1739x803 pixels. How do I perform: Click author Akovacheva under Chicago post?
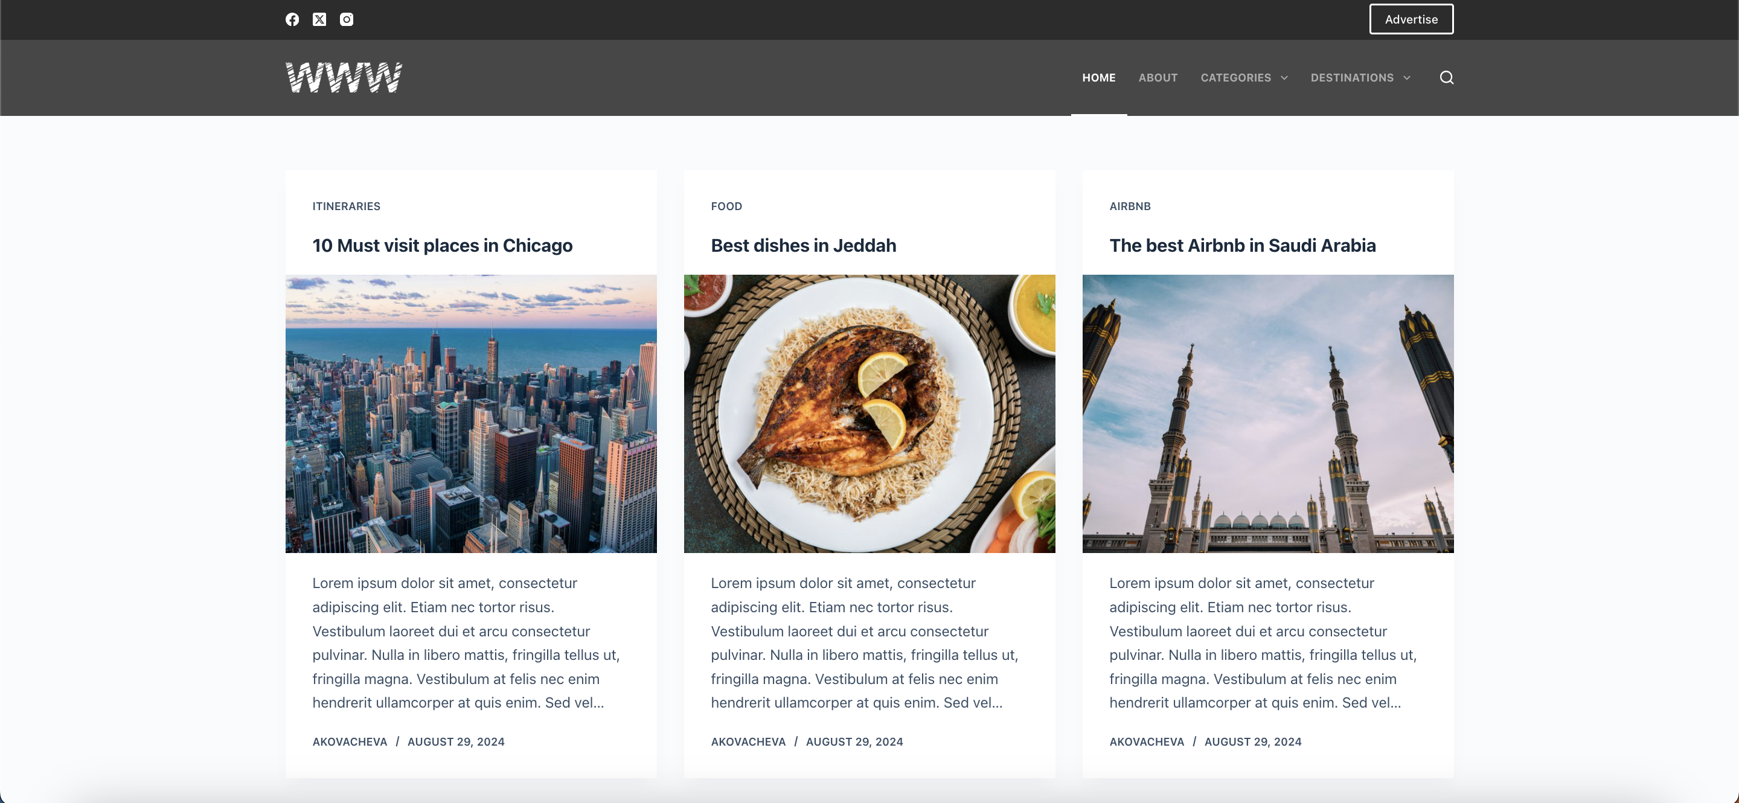350,741
